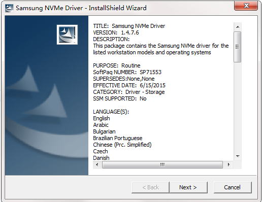Click the 'SUPERSEDES:None,None' line

(x=124, y=79)
